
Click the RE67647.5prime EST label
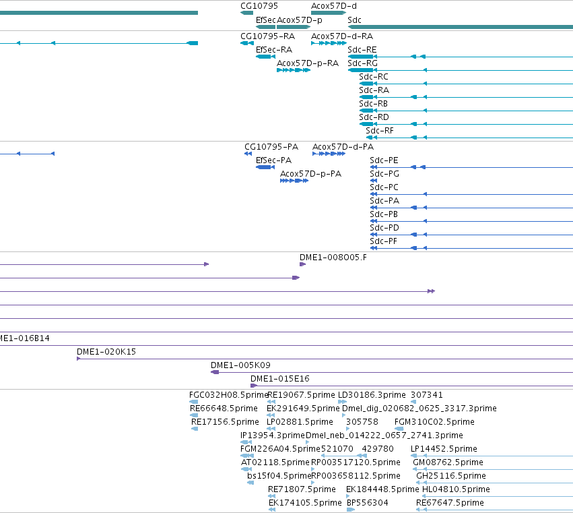450,504
